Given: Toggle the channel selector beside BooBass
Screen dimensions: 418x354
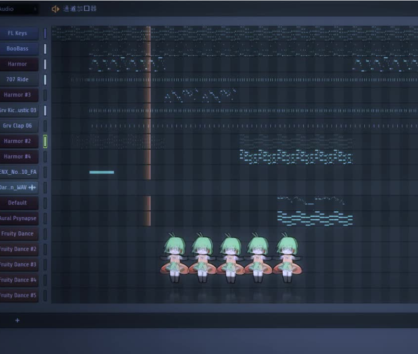Looking at the screenshot, I should coord(45,49).
